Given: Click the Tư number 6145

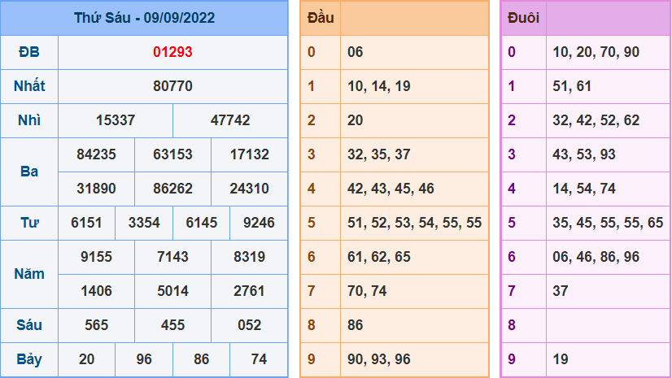Looking at the screenshot, I should [x=202, y=223].
